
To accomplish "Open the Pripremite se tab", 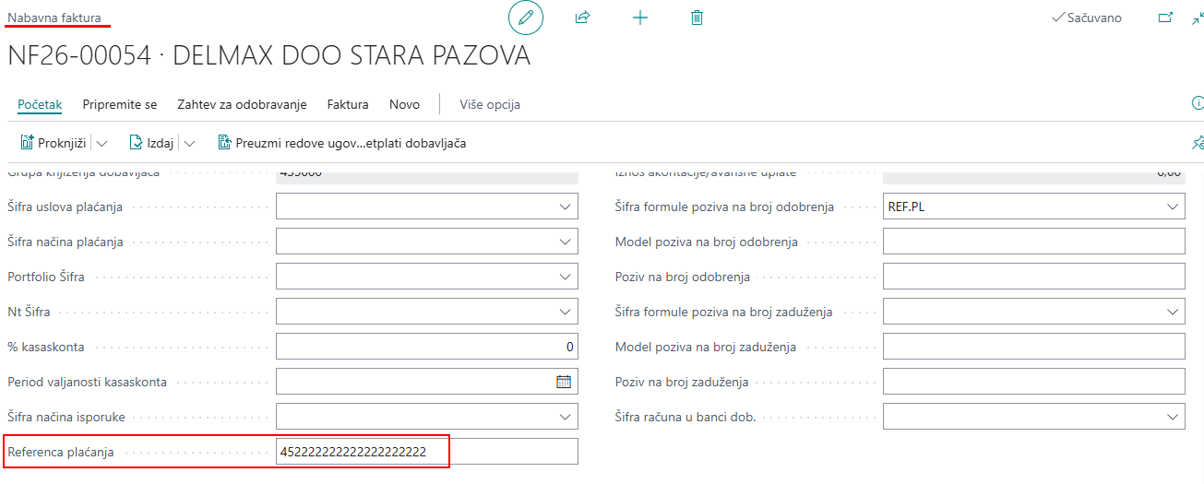I will pyautogui.click(x=120, y=104).
